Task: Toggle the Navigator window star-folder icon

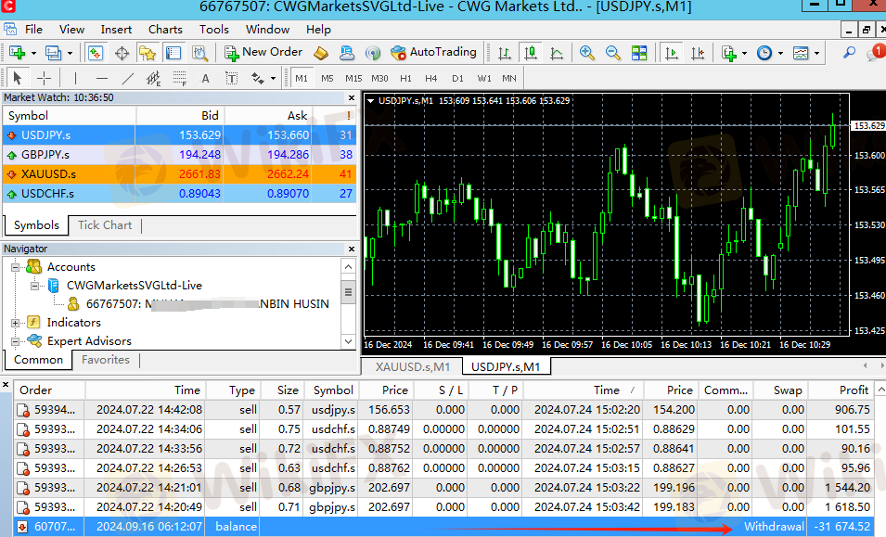Action: (x=148, y=53)
